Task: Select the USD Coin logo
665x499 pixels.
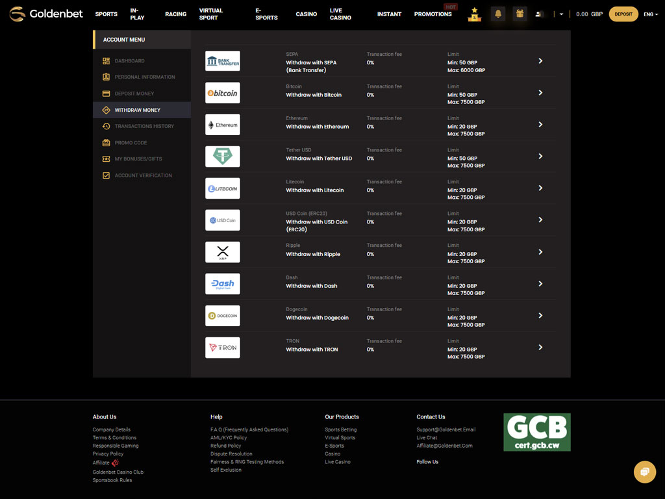Action: (x=223, y=220)
